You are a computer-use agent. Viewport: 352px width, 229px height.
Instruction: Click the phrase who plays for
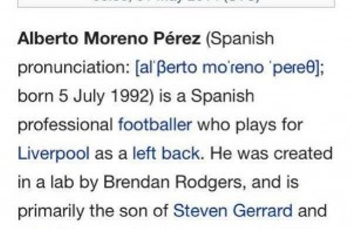(x=250, y=125)
